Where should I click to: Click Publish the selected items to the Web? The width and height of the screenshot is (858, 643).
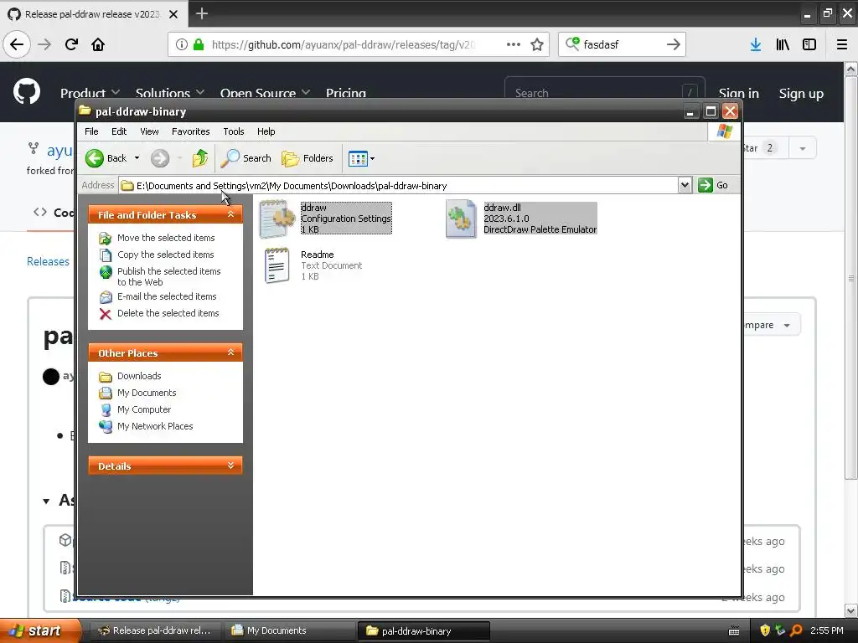click(x=168, y=276)
